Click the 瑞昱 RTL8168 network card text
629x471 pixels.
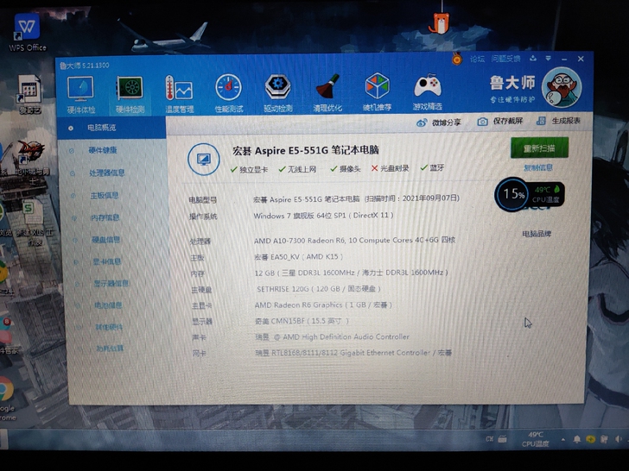tap(353, 353)
